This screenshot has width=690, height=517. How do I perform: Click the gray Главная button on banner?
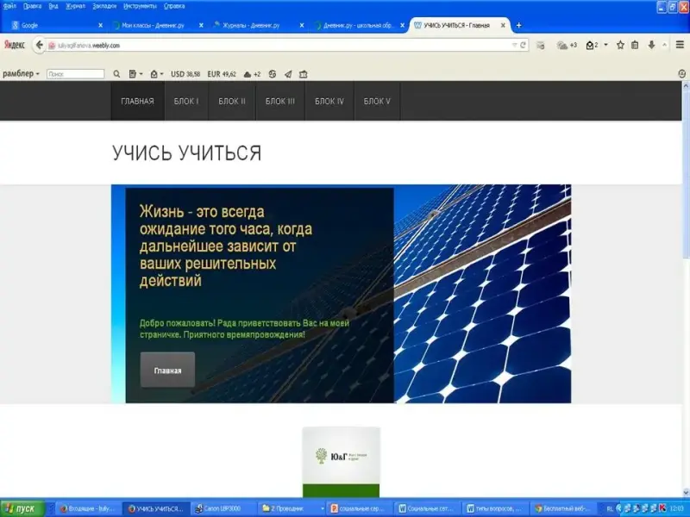tap(167, 370)
